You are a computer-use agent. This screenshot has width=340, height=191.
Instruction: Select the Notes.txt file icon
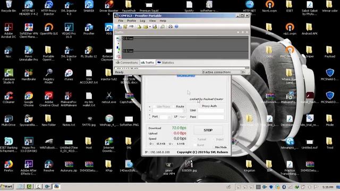point(69,120)
